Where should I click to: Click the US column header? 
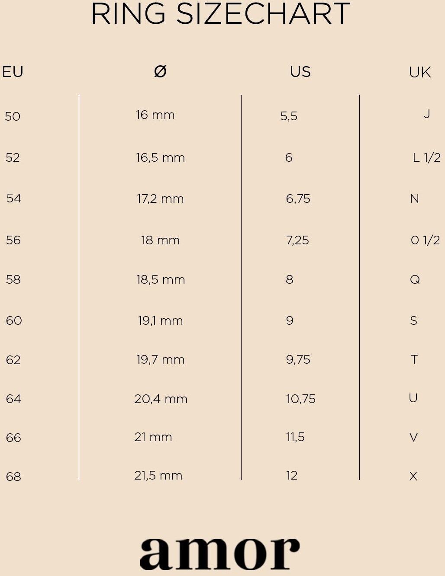coord(300,72)
